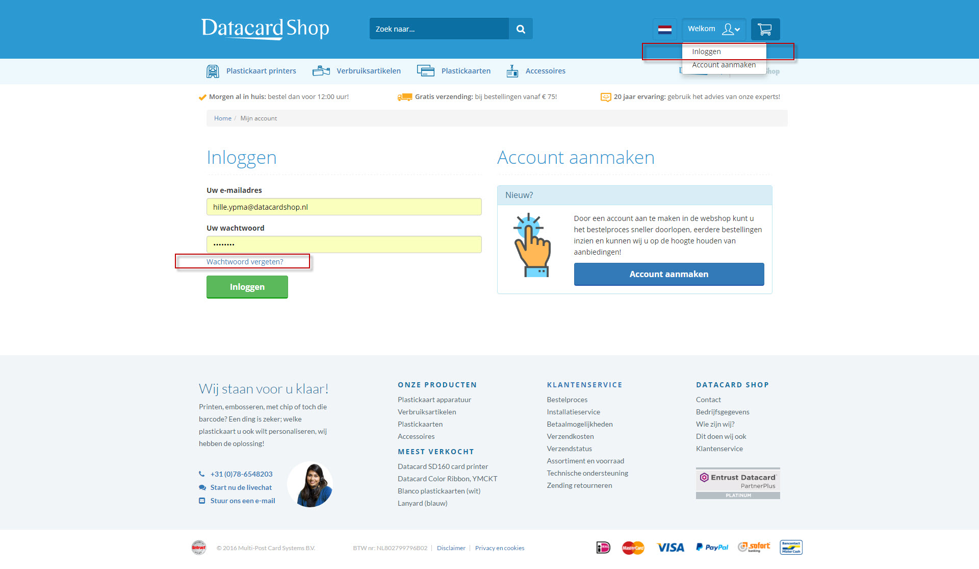Click the blue Account aanmaken button
The width and height of the screenshot is (979, 569).
coord(669,274)
